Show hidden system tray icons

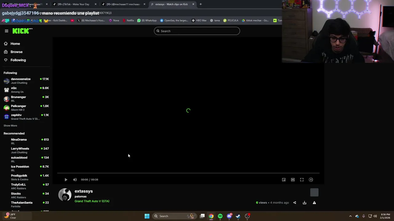click(x=350, y=216)
